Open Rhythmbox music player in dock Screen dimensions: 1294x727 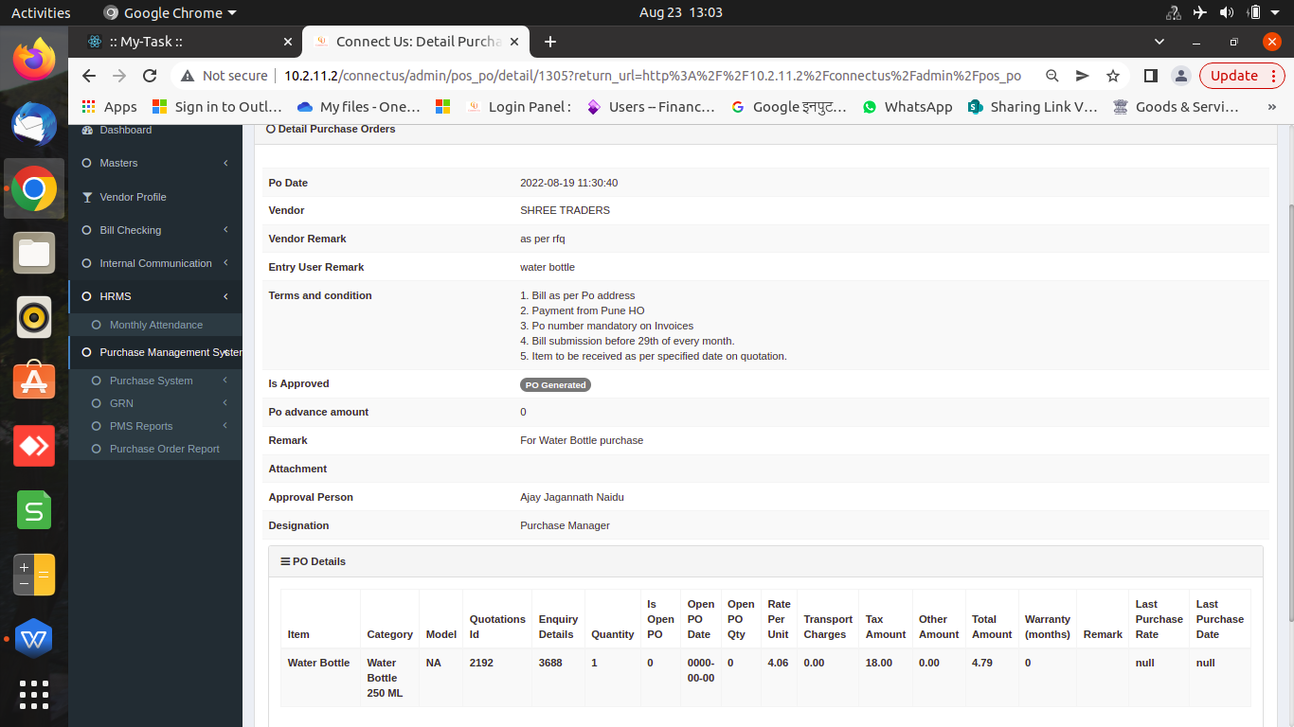click(x=34, y=317)
